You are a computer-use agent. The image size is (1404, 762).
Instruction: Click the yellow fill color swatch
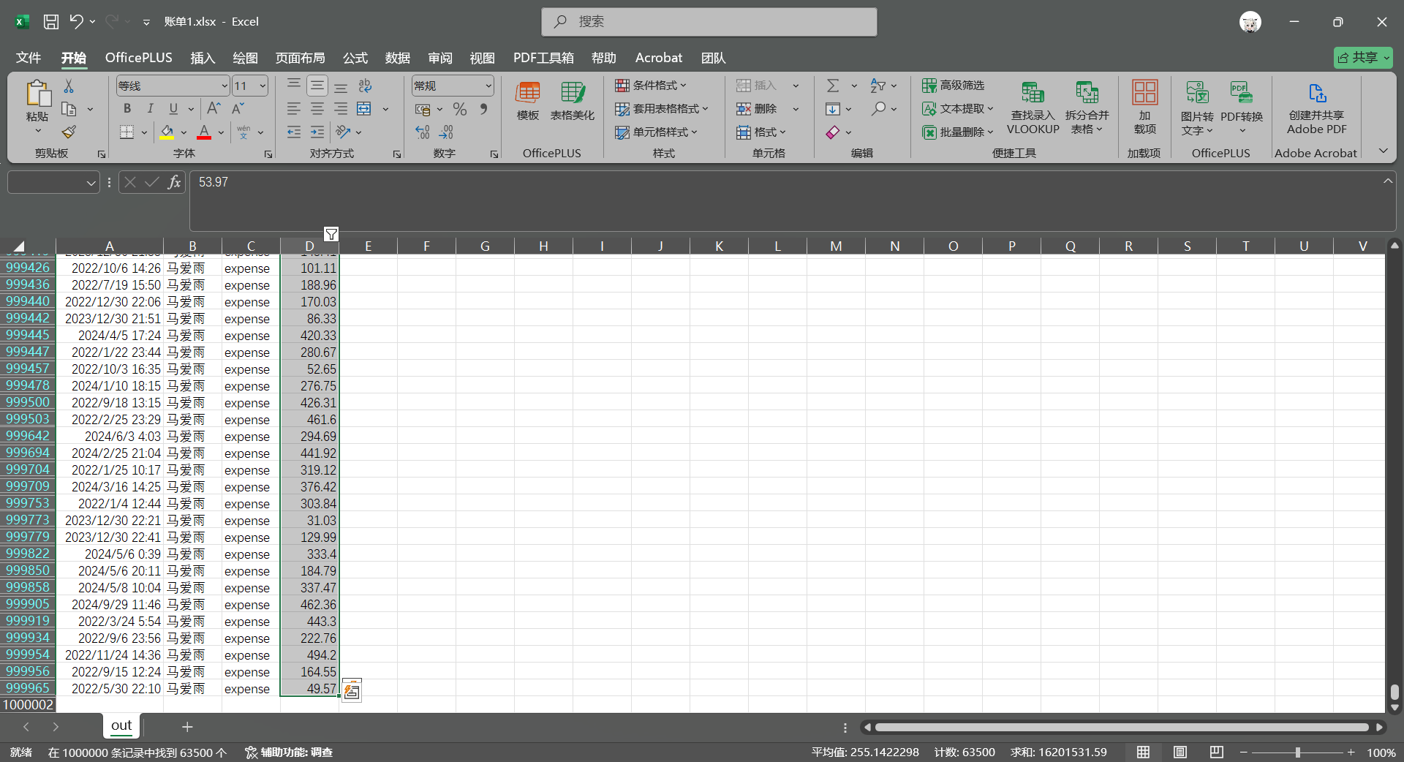pyautogui.click(x=167, y=132)
